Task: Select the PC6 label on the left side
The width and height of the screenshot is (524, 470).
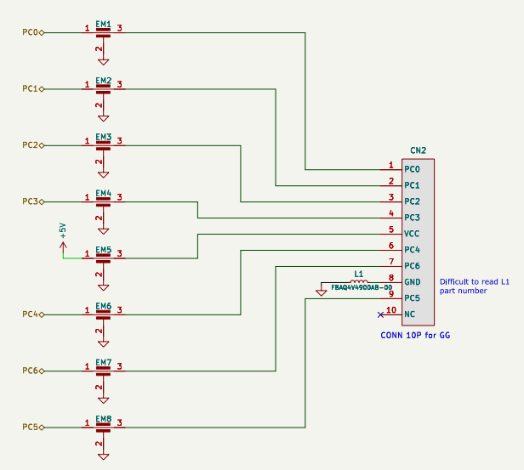Action: point(31,371)
